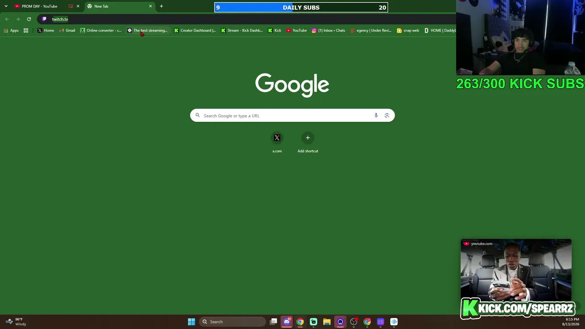Viewport: 585px width, 329px height.
Task: Start Google voice search microphone
Action: [x=376, y=116]
